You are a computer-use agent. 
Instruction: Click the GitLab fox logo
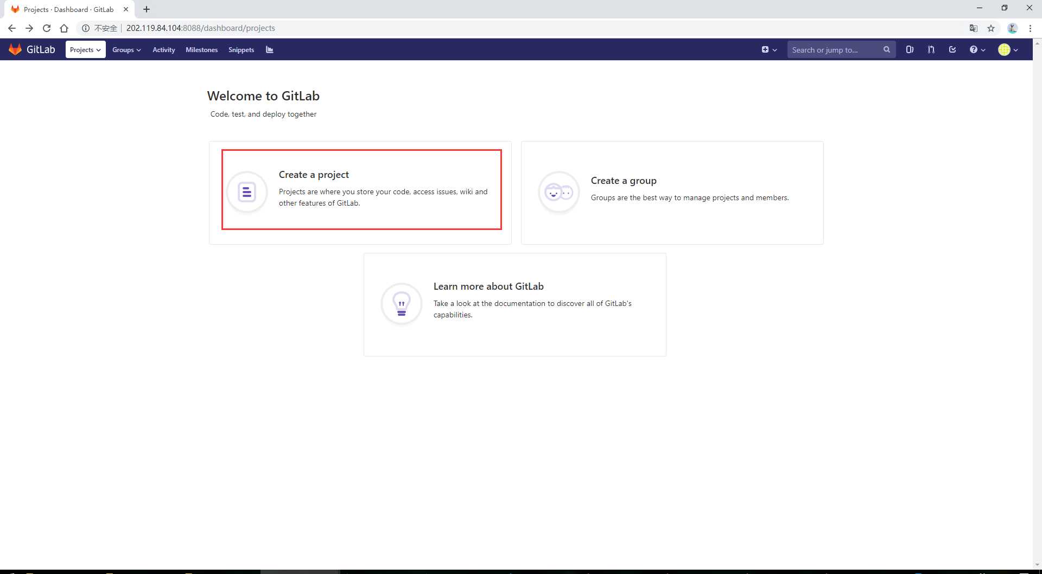pos(15,49)
